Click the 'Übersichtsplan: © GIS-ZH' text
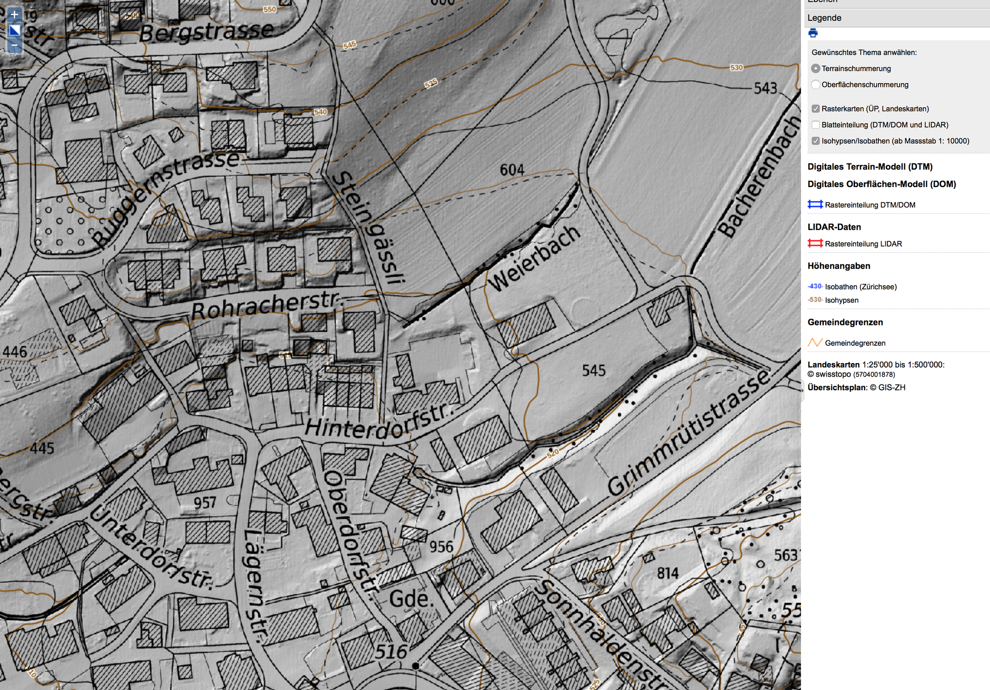 click(856, 387)
